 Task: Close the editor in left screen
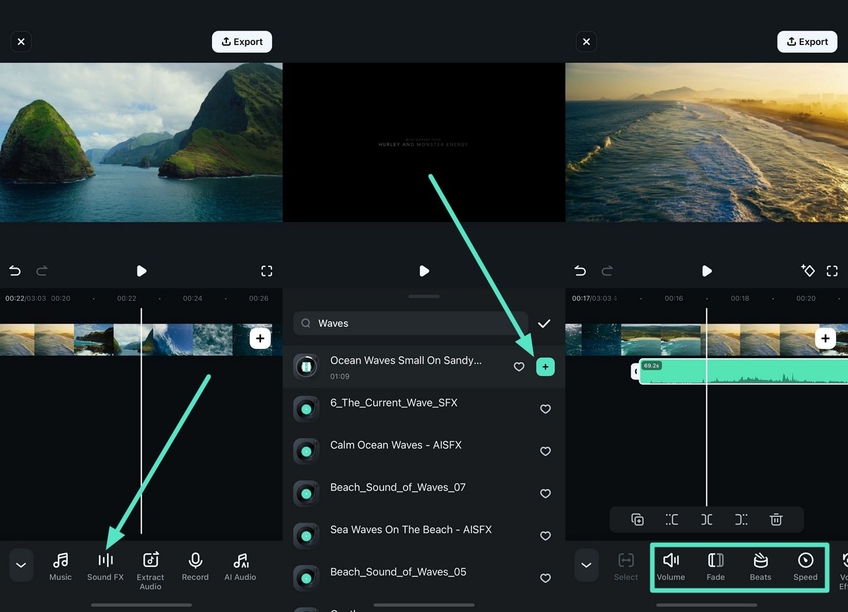click(21, 42)
